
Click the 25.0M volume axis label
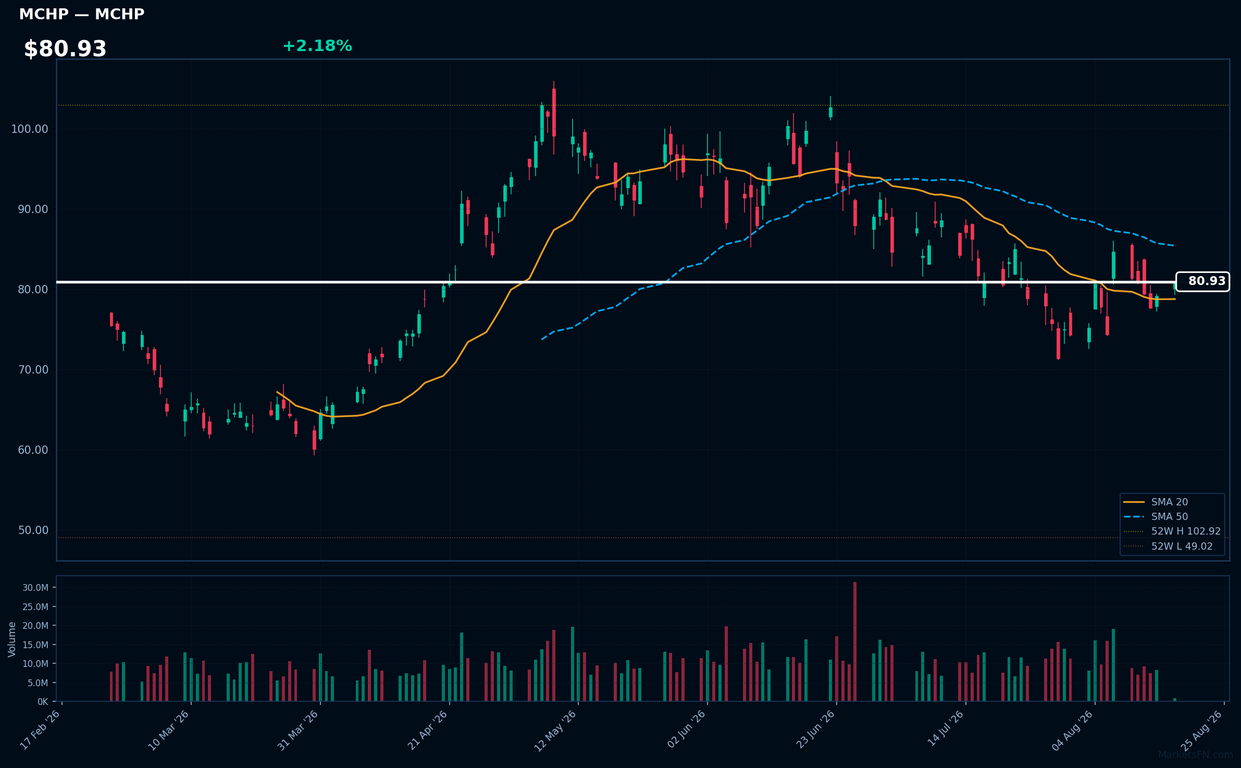click(x=35, y=606)
